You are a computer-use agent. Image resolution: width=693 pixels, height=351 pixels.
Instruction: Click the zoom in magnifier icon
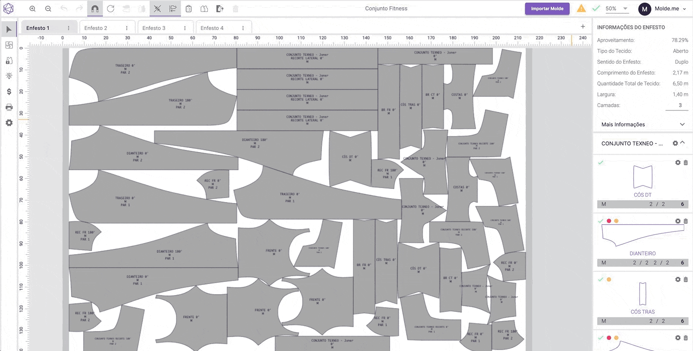(x=32, y=9)
